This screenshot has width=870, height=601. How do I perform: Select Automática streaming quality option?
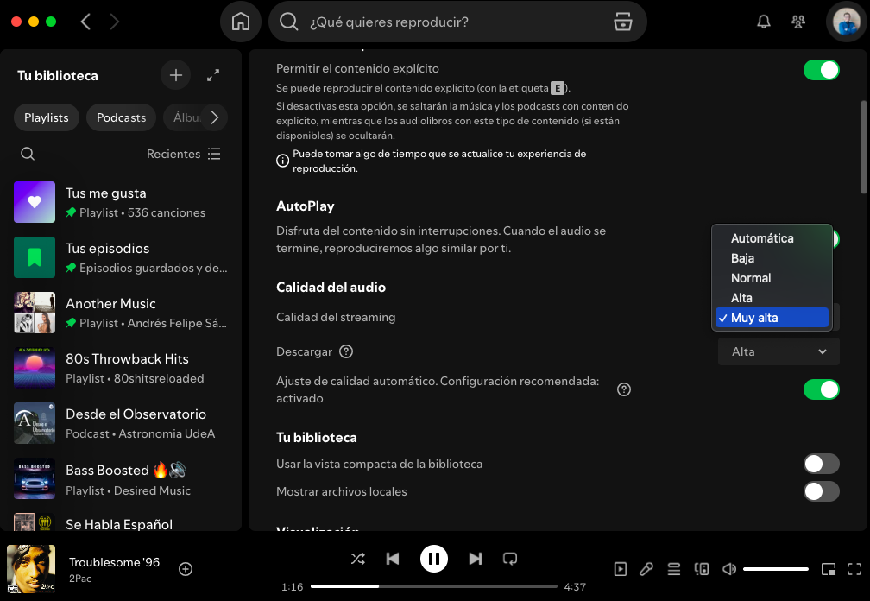tap(762, 238)
